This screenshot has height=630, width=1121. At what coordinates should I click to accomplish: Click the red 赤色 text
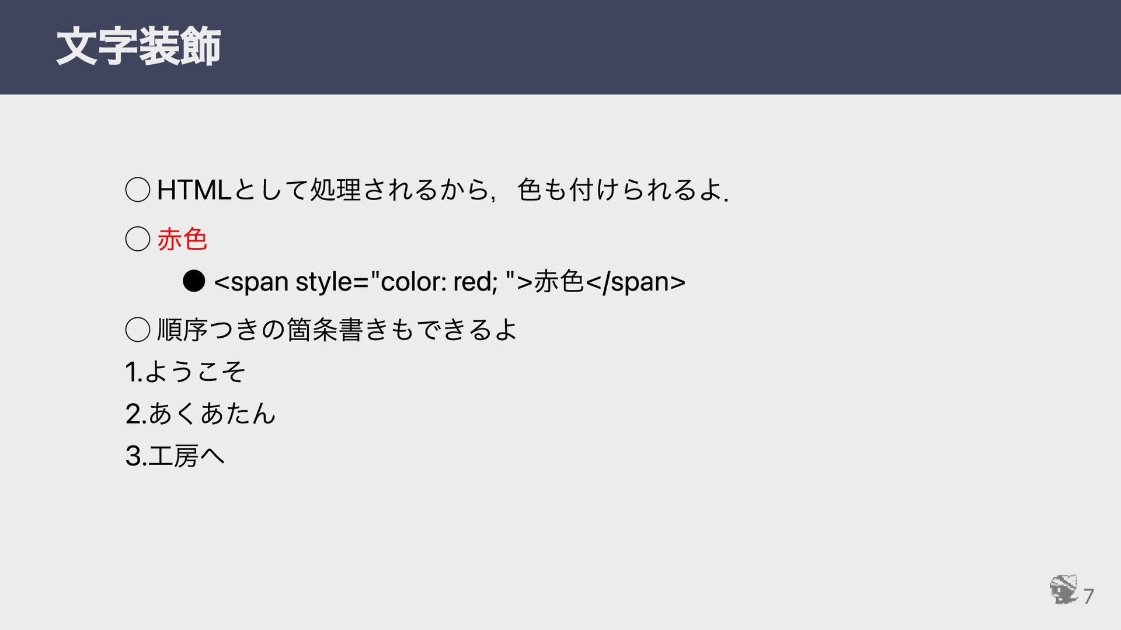point(182,239)
